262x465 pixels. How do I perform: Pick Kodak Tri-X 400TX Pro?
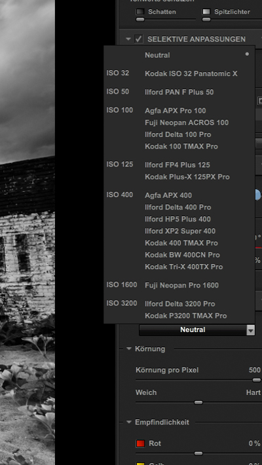(x=183, y=267)
